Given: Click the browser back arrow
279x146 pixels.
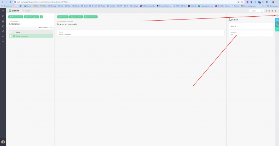Looking at the screenshot, I should click(2, 2).
